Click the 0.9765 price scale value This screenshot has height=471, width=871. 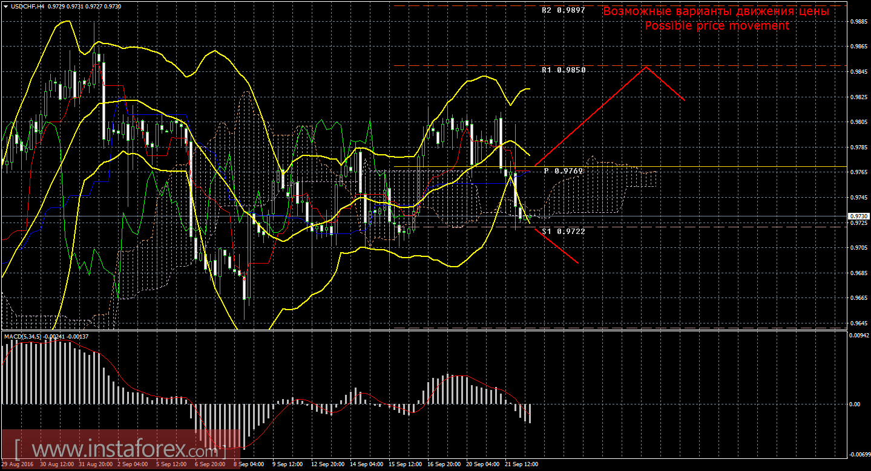click(x=859, y=172)
